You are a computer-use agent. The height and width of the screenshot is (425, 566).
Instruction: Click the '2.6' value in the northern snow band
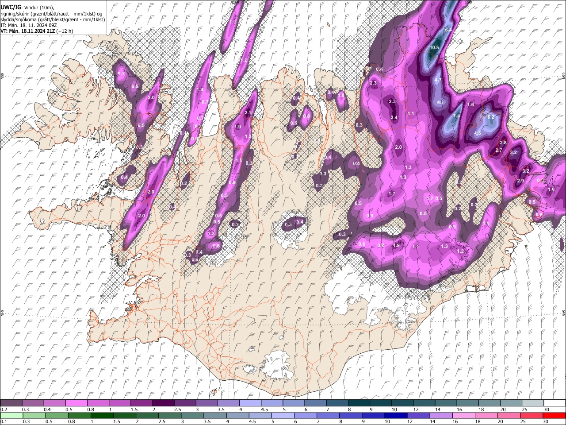point(248,113)
